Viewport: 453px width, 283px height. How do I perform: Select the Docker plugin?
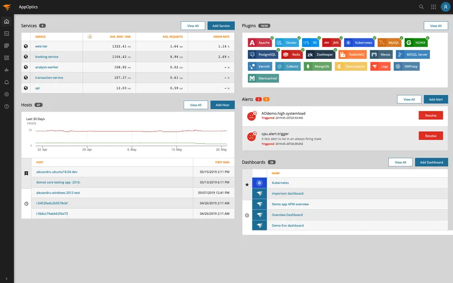(289, 42)
